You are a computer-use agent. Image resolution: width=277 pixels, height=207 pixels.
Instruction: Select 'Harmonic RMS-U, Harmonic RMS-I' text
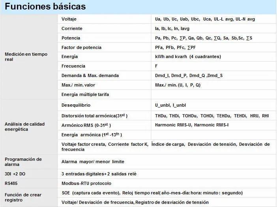tap(192, 125)
